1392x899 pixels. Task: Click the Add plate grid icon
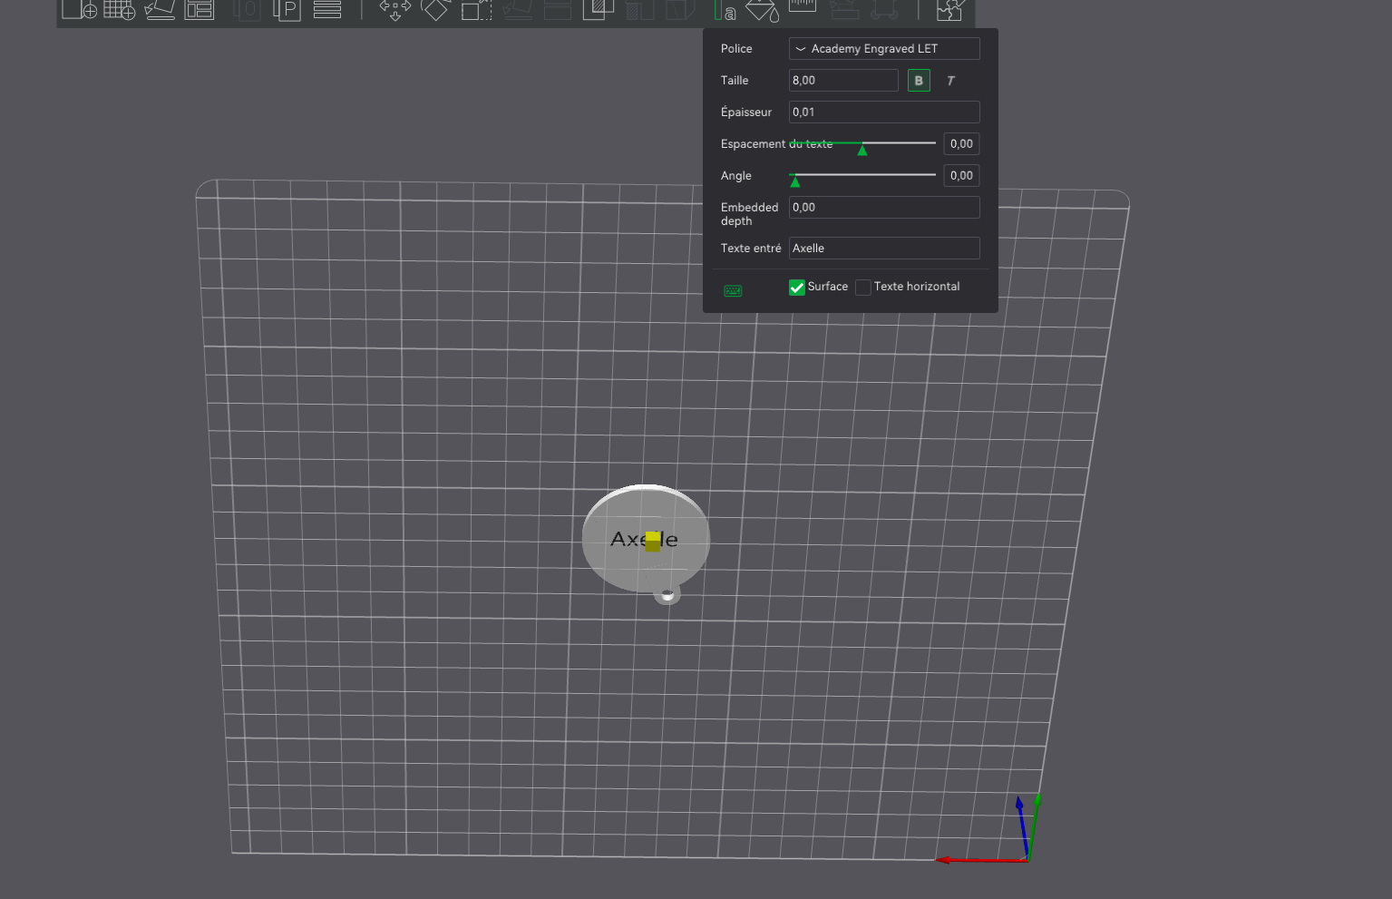click(119, 10)
